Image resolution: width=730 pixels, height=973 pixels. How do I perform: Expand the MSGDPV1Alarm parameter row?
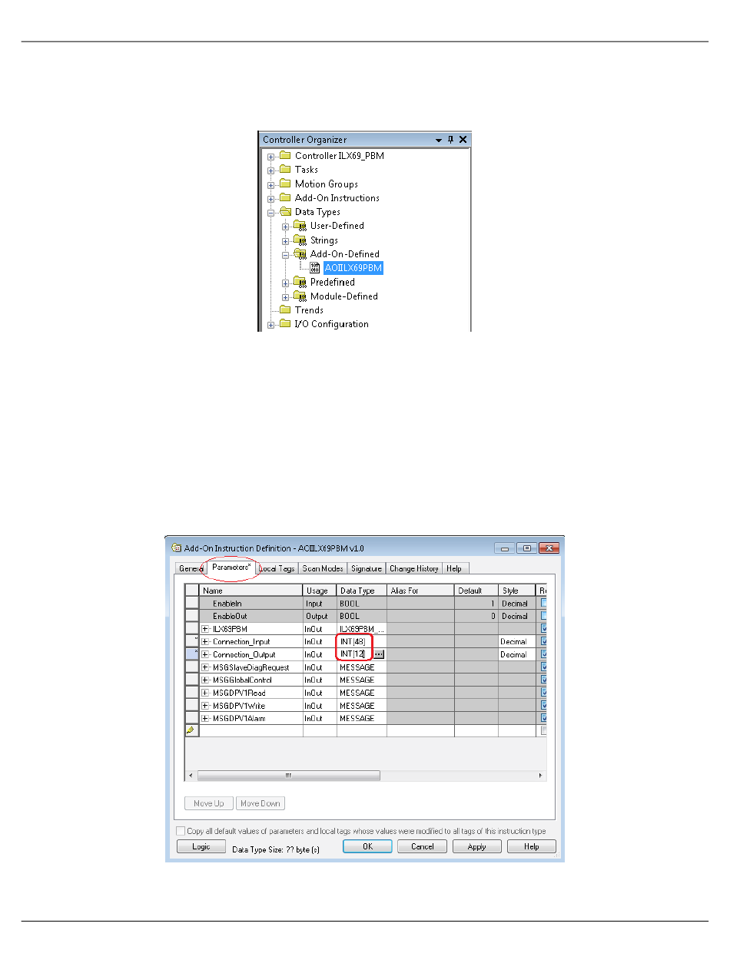[x=205, y=718]
